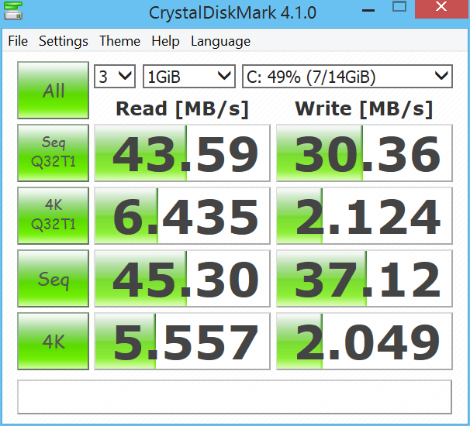Start the plain Seq benchmark
The image size is (470, 426).
point(53,278)
